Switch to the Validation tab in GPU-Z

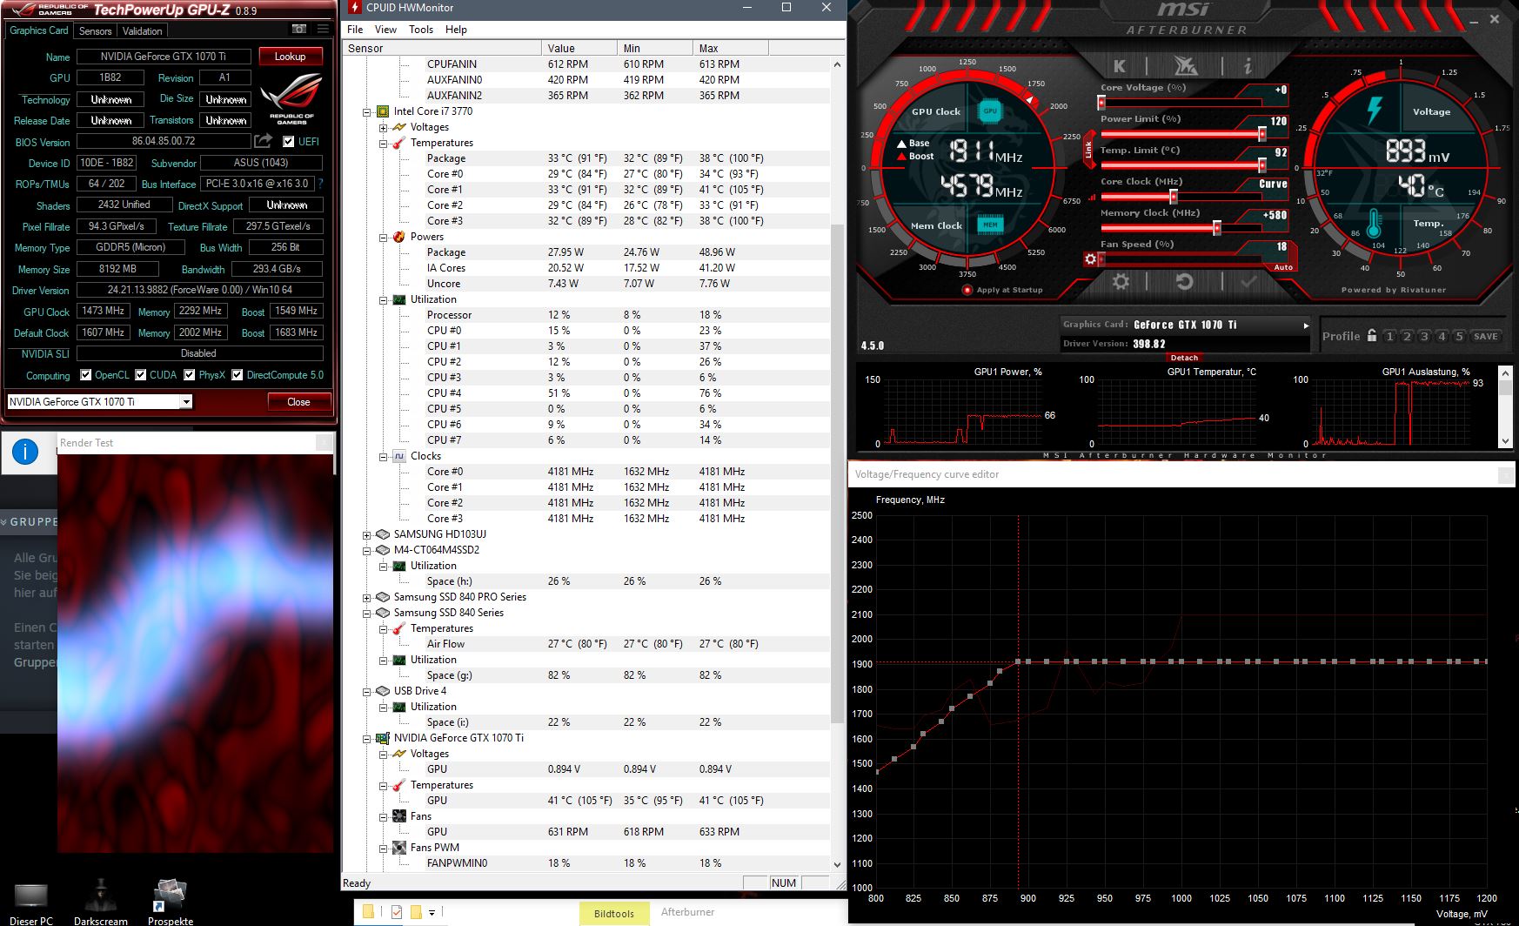pos(142,30)
